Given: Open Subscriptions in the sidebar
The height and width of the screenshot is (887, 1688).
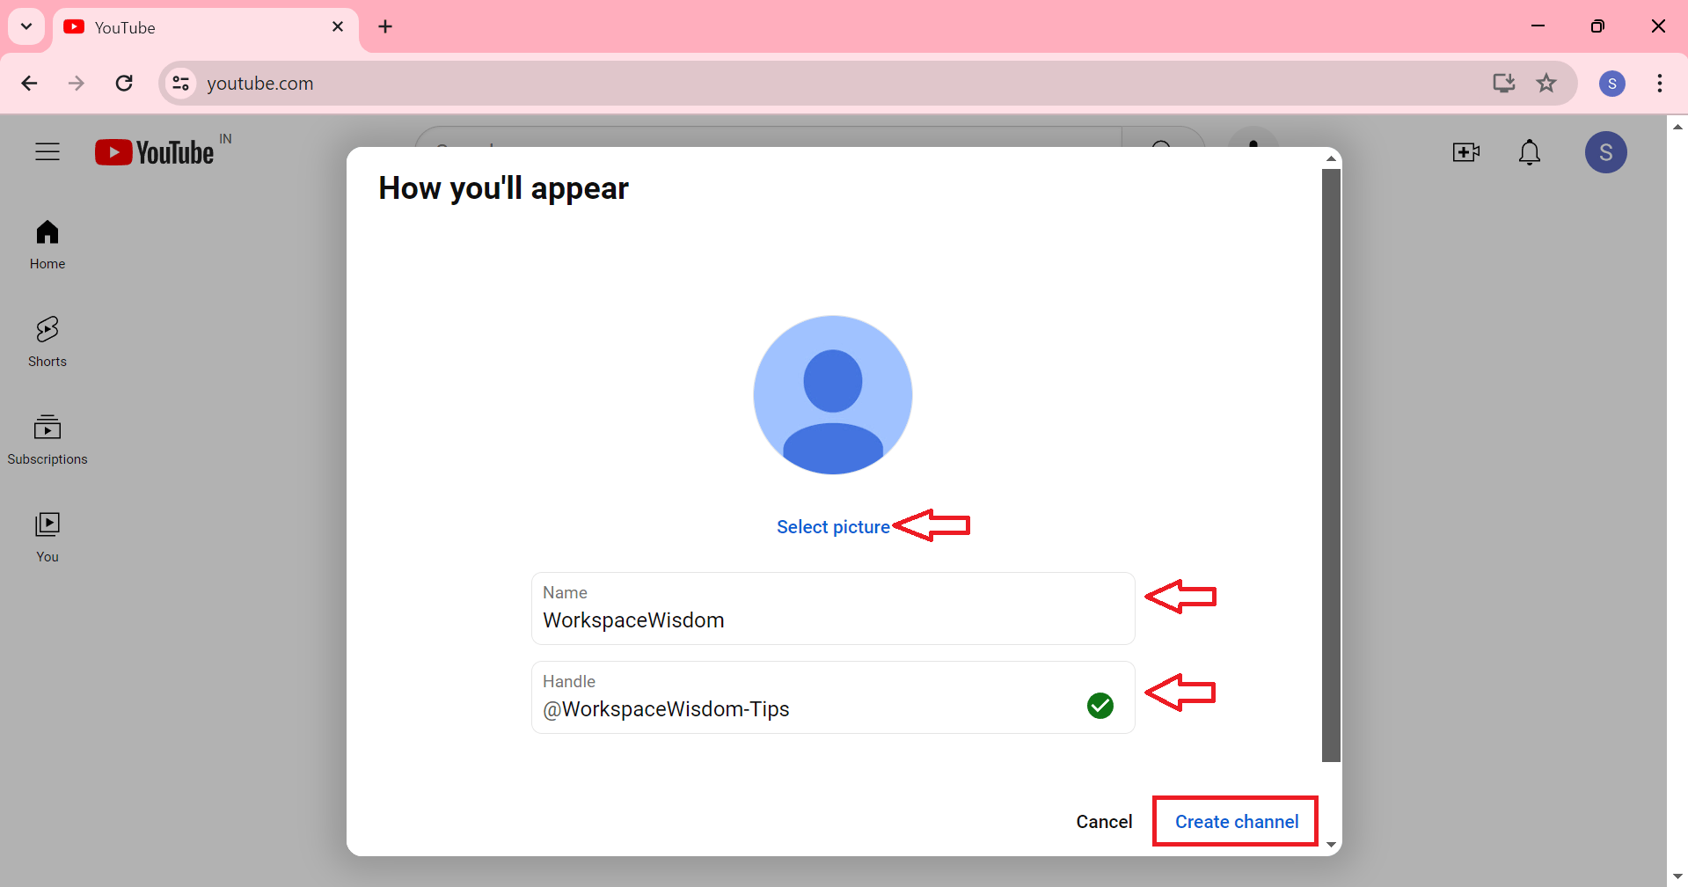Looking at the screenshot, I should 47,439.
